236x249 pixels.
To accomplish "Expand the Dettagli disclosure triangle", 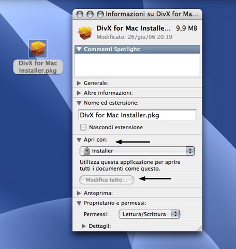I will point(84,226).
